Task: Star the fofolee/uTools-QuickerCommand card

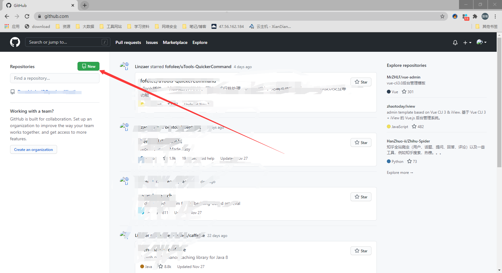Action: [x=361, y=82]
